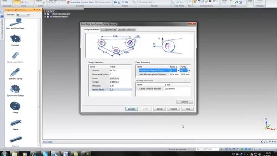
Task: Open the Switch Windows dropdown
Action: point(260,2)
